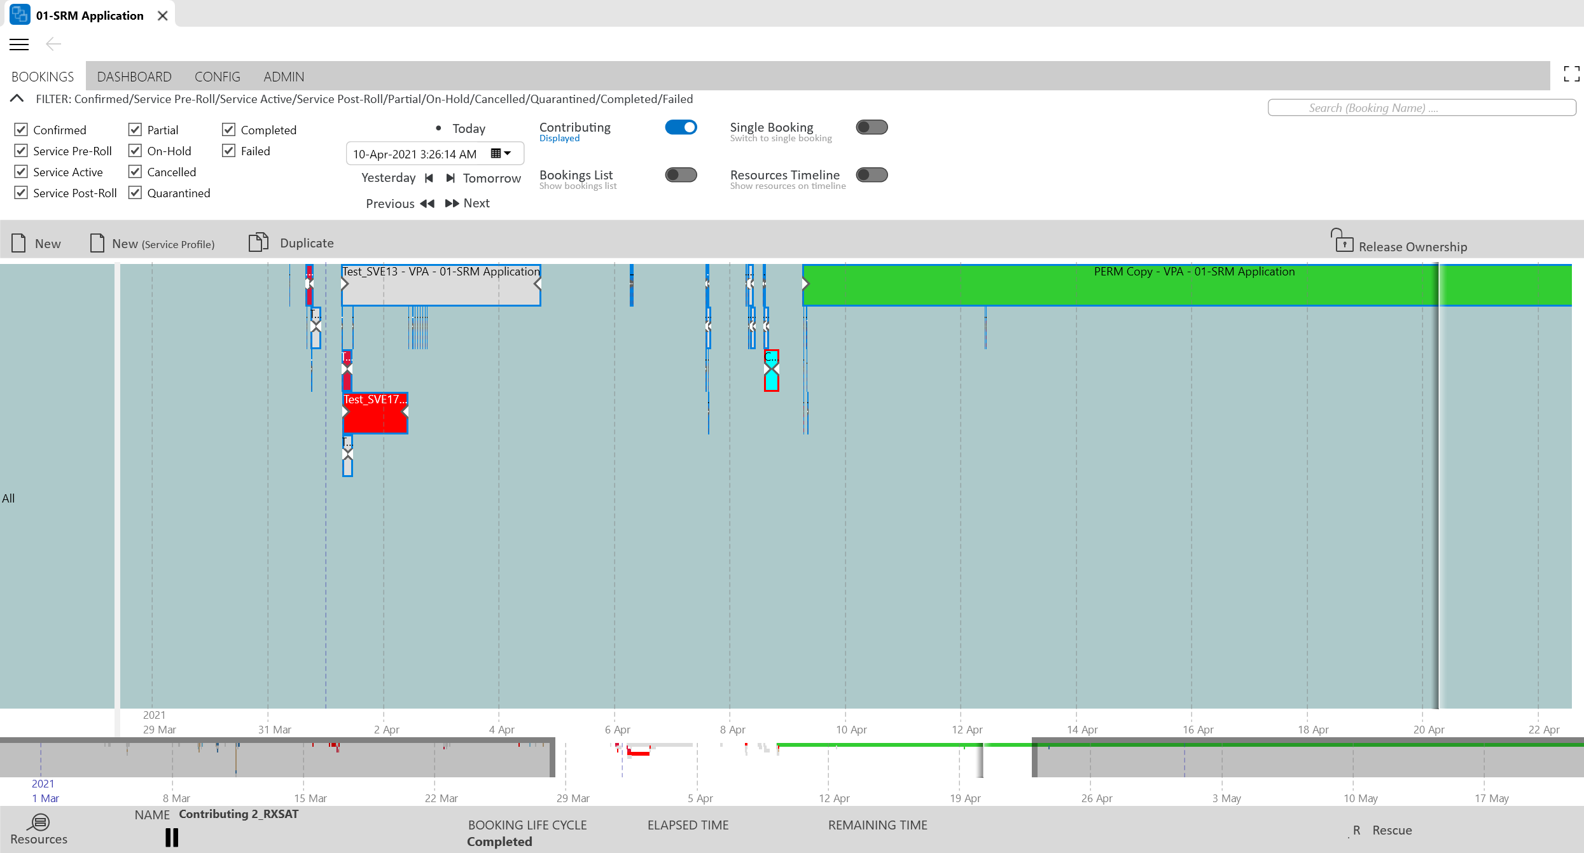Viewport: 1584px width, 853px height.
Task: Click the back arrow icon
Action: coord(53,44)
